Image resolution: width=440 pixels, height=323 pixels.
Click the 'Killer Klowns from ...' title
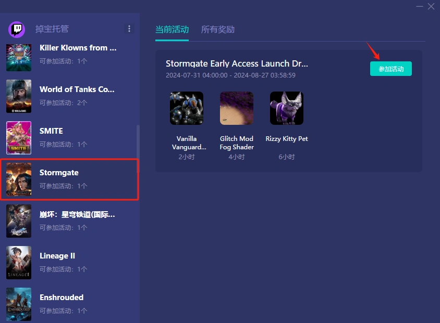[78, 48]
